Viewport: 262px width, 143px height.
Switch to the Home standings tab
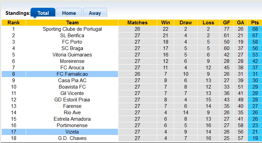coord(69,13)
